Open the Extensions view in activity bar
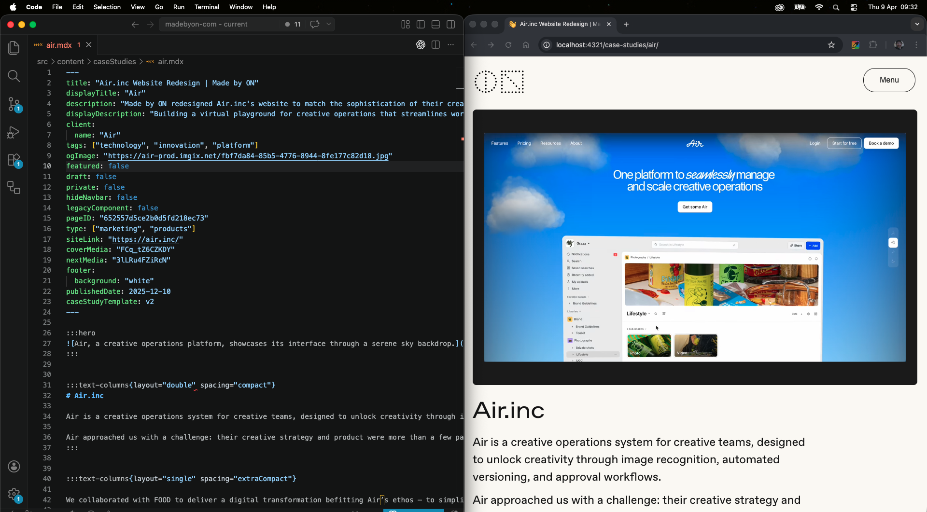Viewport: 927px width, 512px height. coord(14,160)
